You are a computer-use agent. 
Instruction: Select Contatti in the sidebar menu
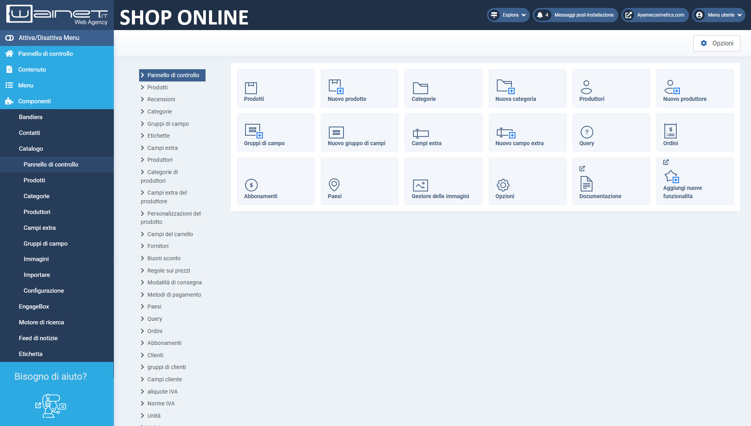click(30, 133)
